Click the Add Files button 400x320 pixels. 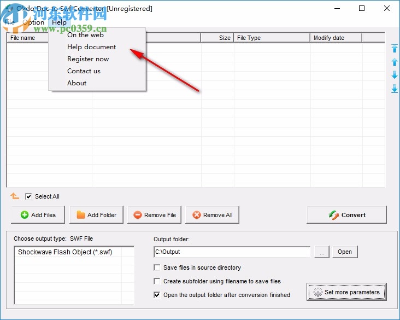coord(38,215)
